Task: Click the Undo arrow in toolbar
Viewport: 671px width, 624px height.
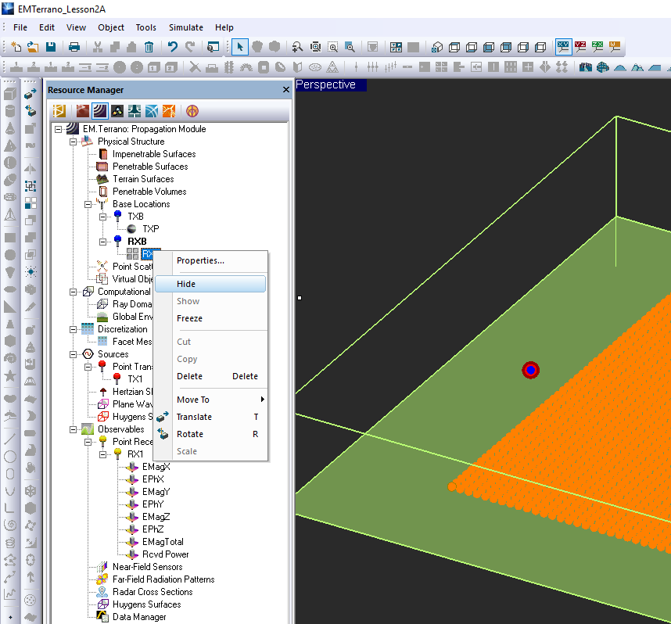Action: tap(173, 47)
